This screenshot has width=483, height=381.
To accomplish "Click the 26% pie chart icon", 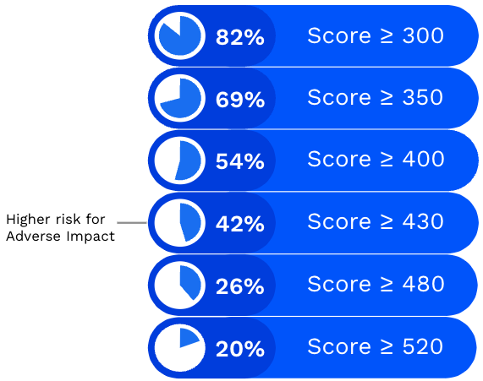I will click(180, 285).
